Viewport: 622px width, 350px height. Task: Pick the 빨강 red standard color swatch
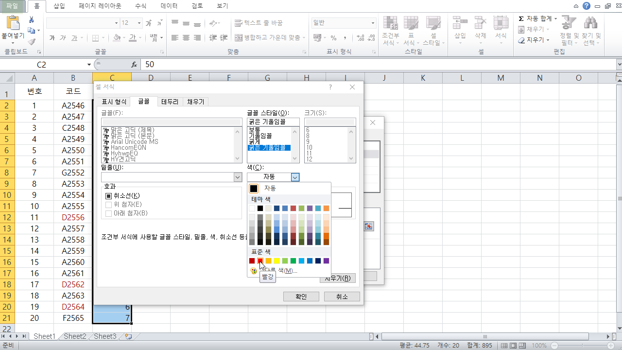tap(260, 261)
